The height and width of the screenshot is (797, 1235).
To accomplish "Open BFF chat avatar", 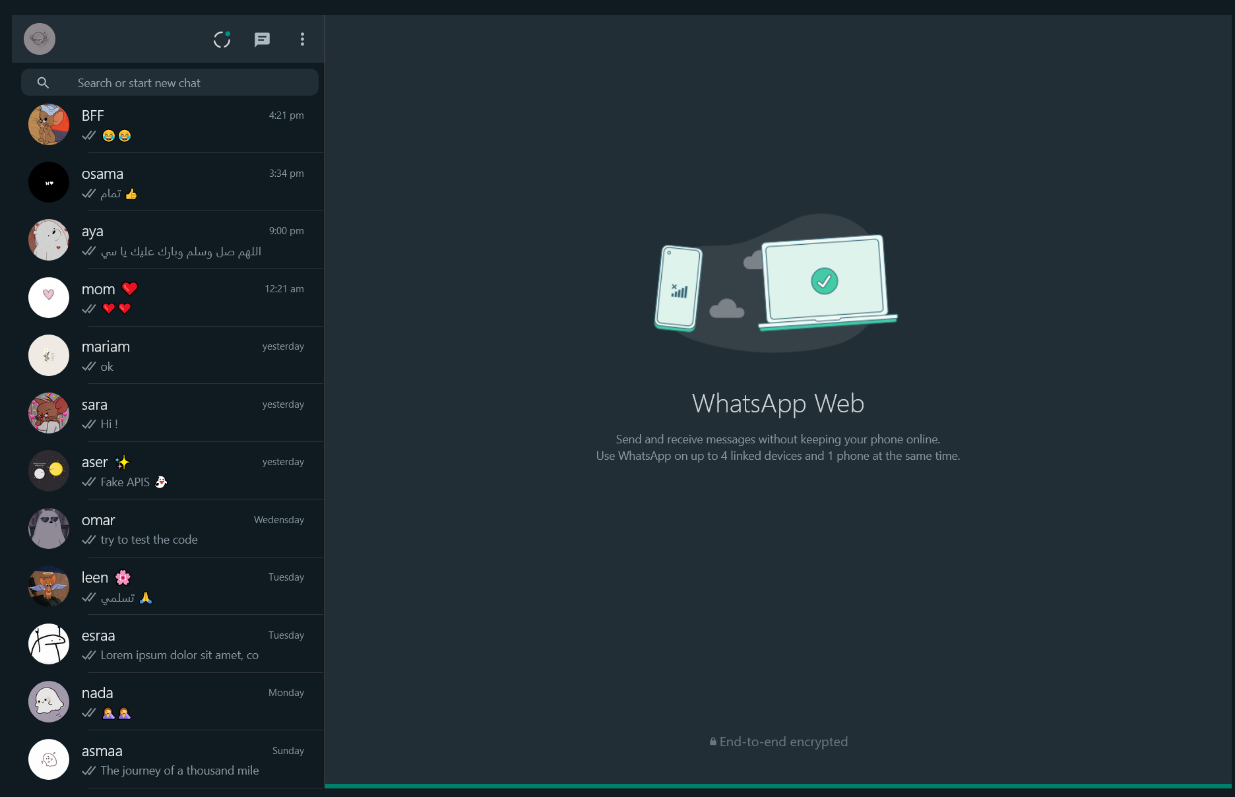I will 49,125.
